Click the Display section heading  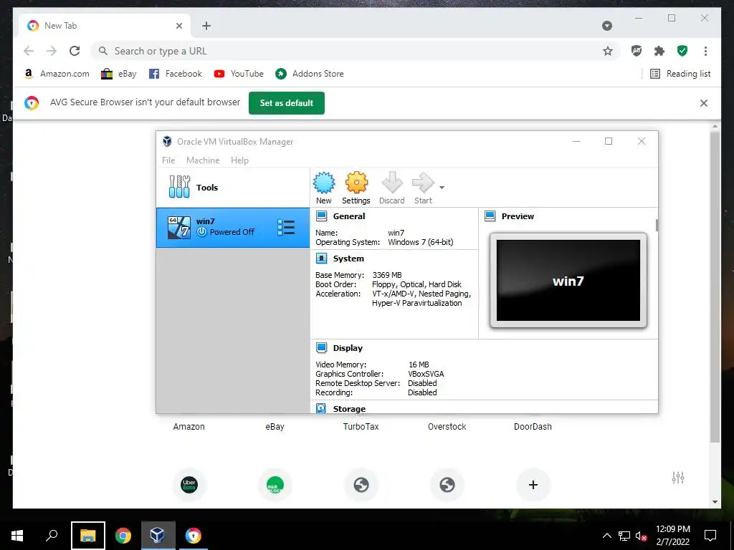348,348
